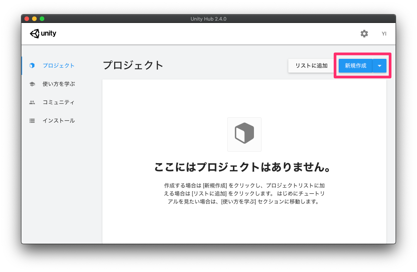Minimize window with the yellow button
Viewport: 417px width, 272px height.
pos(34,19)
